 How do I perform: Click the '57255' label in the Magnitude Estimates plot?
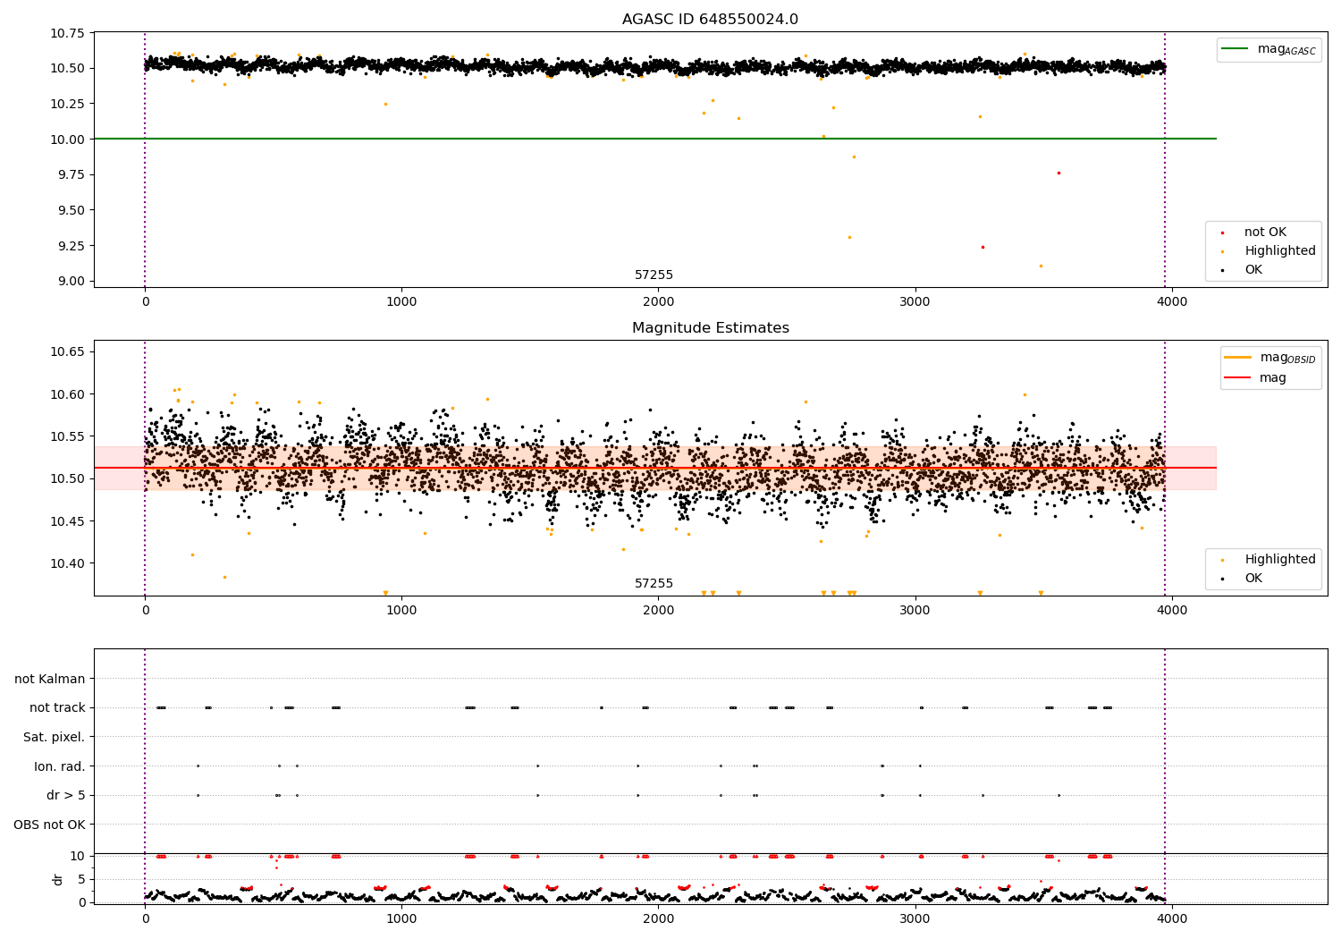click(654, 584)
